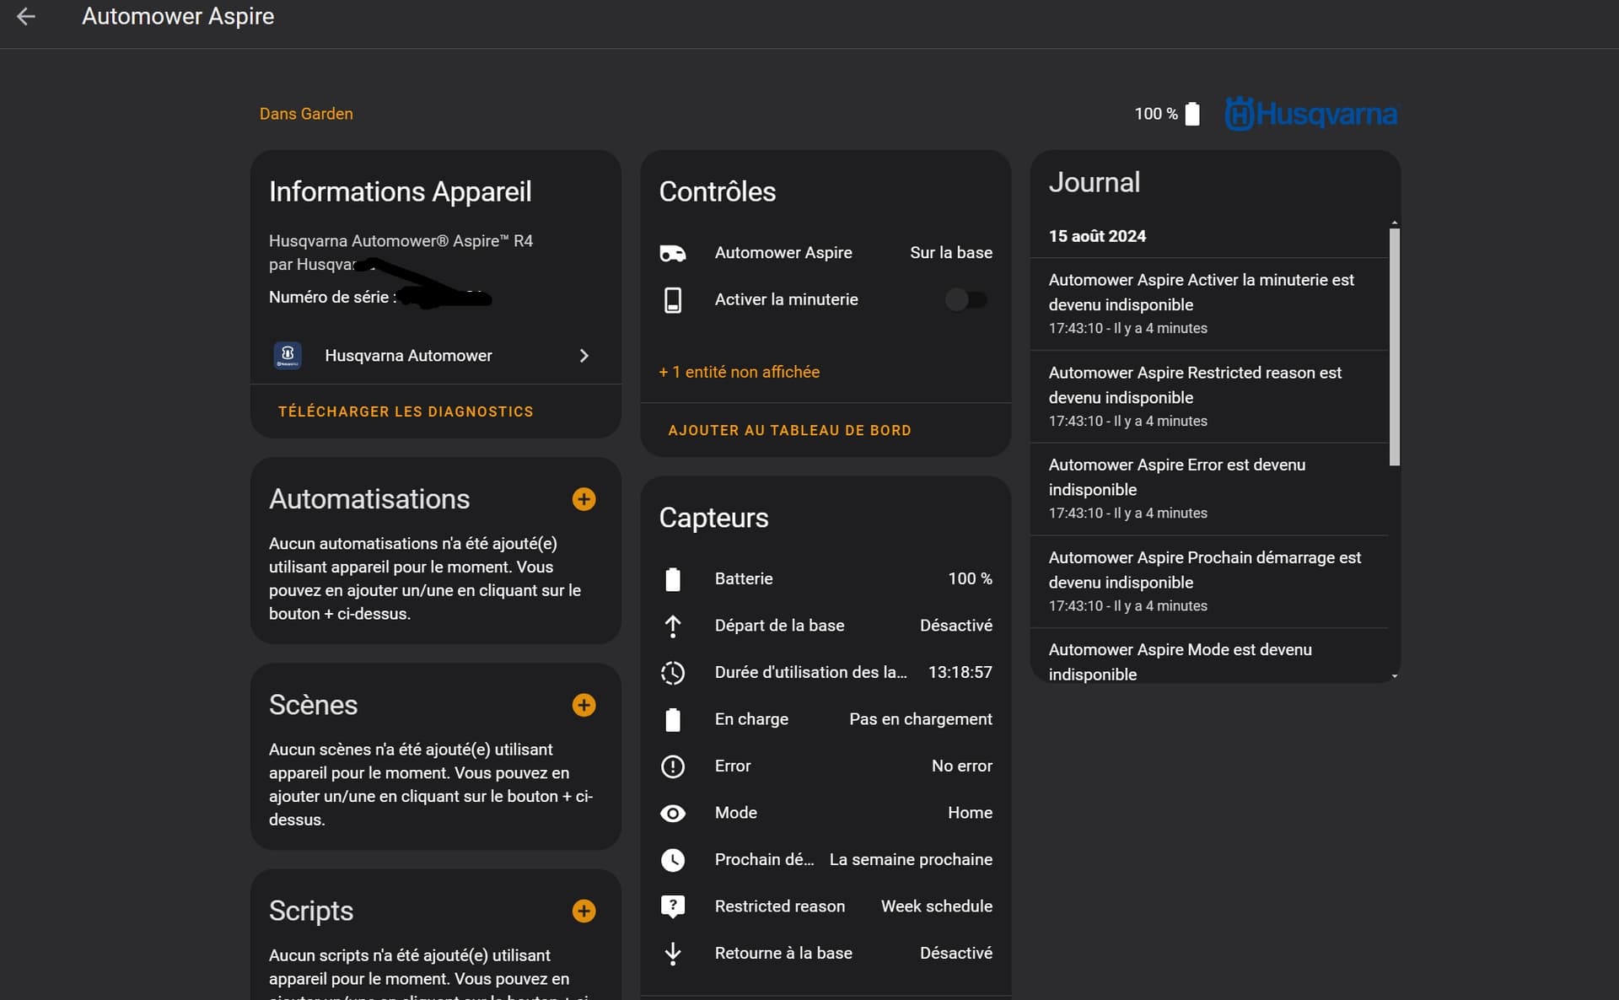This screenshot has height=1000, width=1619.
Task: Open the 13:18:57 duration value
Action: (960, 672)
